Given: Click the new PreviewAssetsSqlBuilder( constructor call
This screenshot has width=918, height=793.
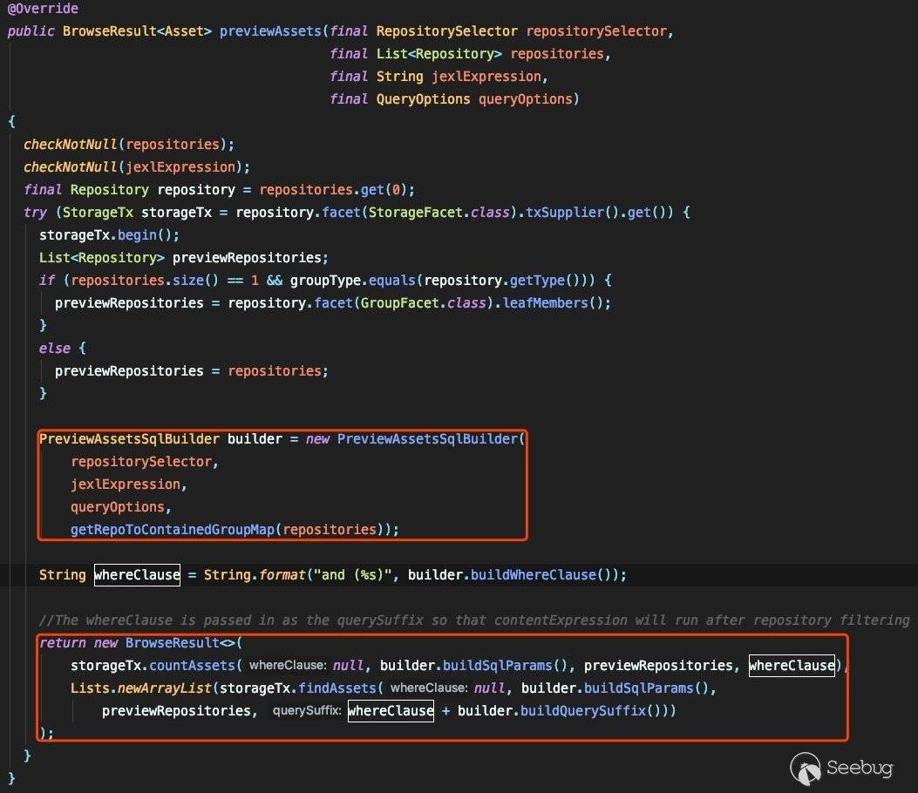Looking at the screenshot, I should pyautogui.click(x=415, y=439).
